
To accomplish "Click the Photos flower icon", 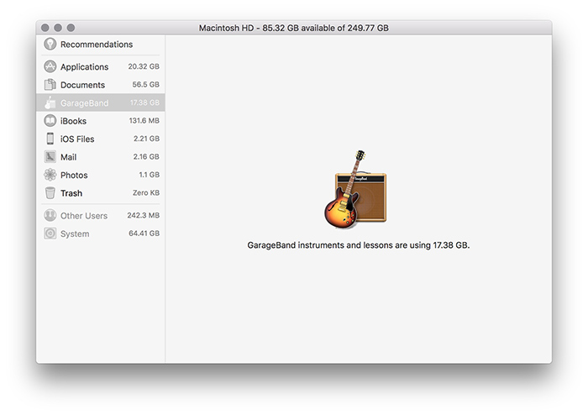I will click(x=50, y=175).
